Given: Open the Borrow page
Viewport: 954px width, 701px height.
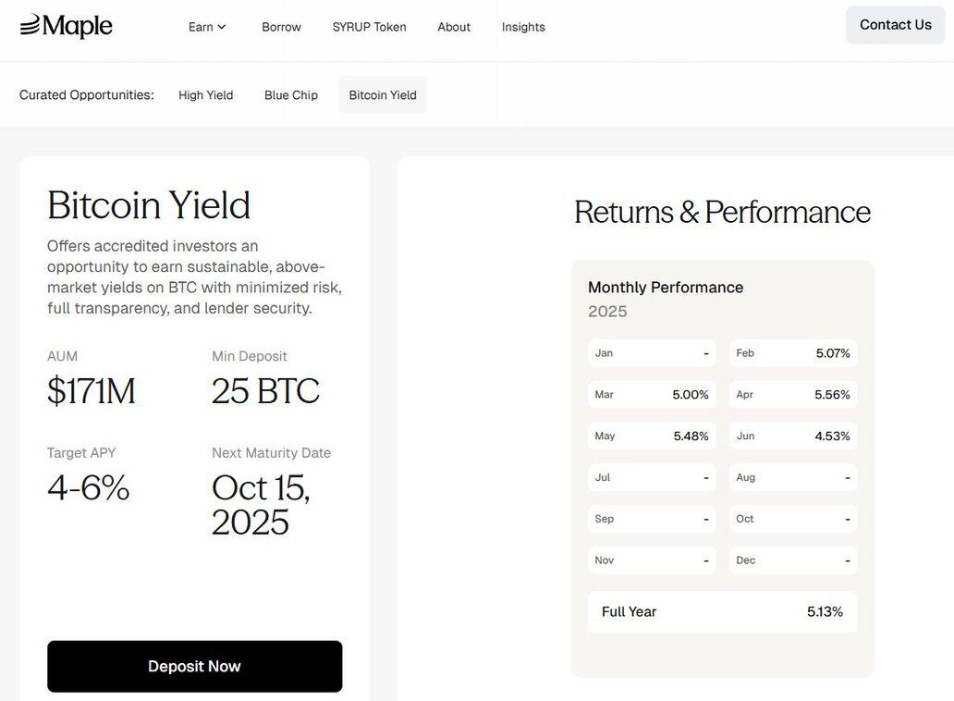Looking at the screenshot, I should [x=281, y=27].
